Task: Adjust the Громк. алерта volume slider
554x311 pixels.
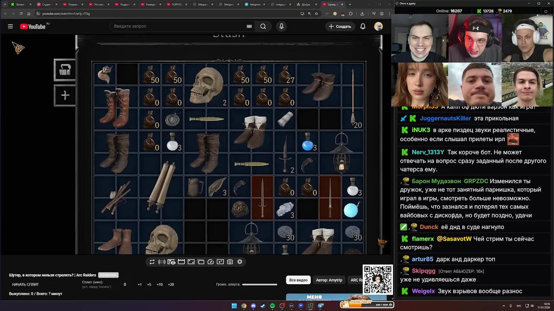Action: coord(259,285)
